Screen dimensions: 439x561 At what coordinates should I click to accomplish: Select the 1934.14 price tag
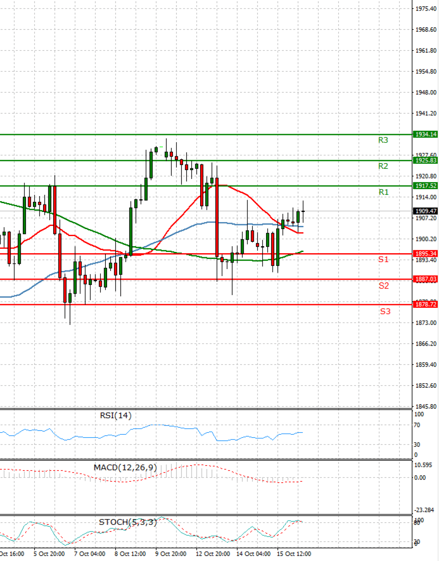coord(426,135)
